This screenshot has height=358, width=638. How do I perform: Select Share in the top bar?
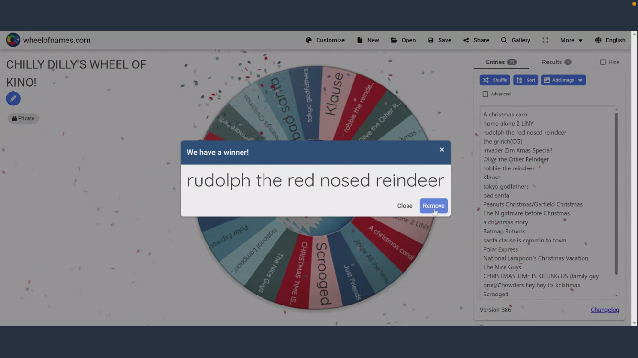476,40
